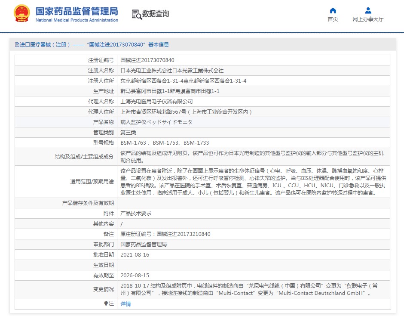Select registration number value 国械注进20173070840
The width and height of the screenshot is (404, 316).
[147, 60]
